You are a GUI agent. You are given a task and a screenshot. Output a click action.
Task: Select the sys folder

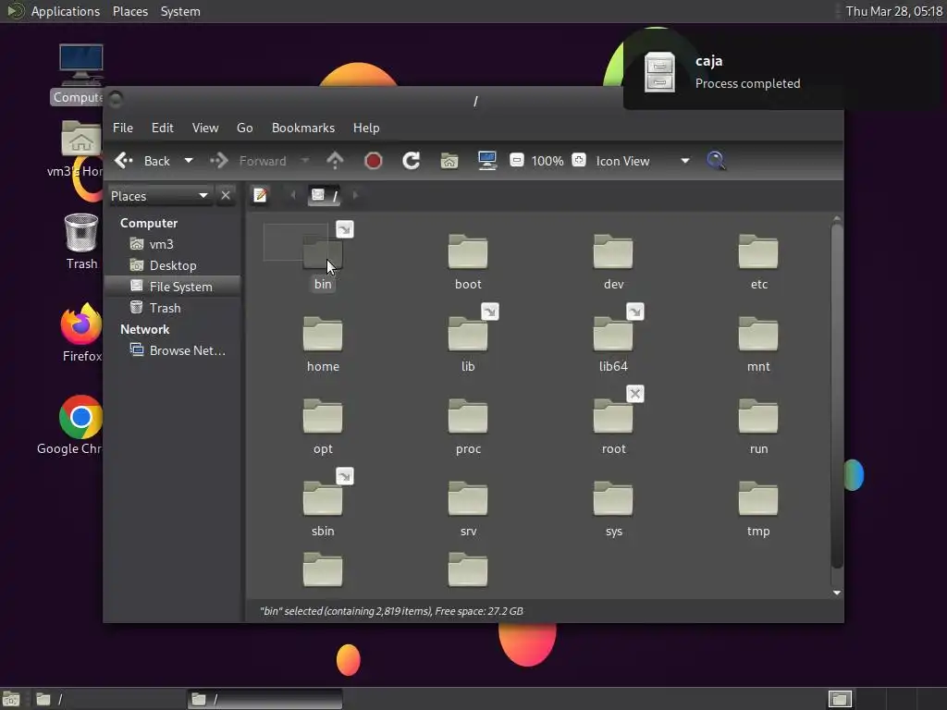(613, 499)
